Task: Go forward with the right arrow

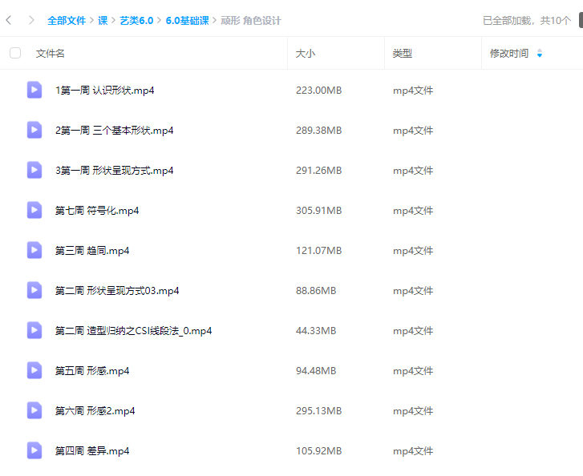Action: tap(31, 20)
